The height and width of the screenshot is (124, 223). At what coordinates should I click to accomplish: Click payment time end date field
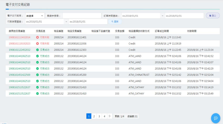click(x=88, y=22)
